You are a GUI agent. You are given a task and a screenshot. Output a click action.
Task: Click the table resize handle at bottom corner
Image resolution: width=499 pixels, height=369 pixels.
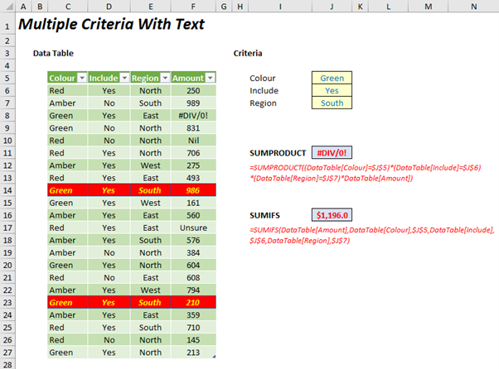click(214, 357)
